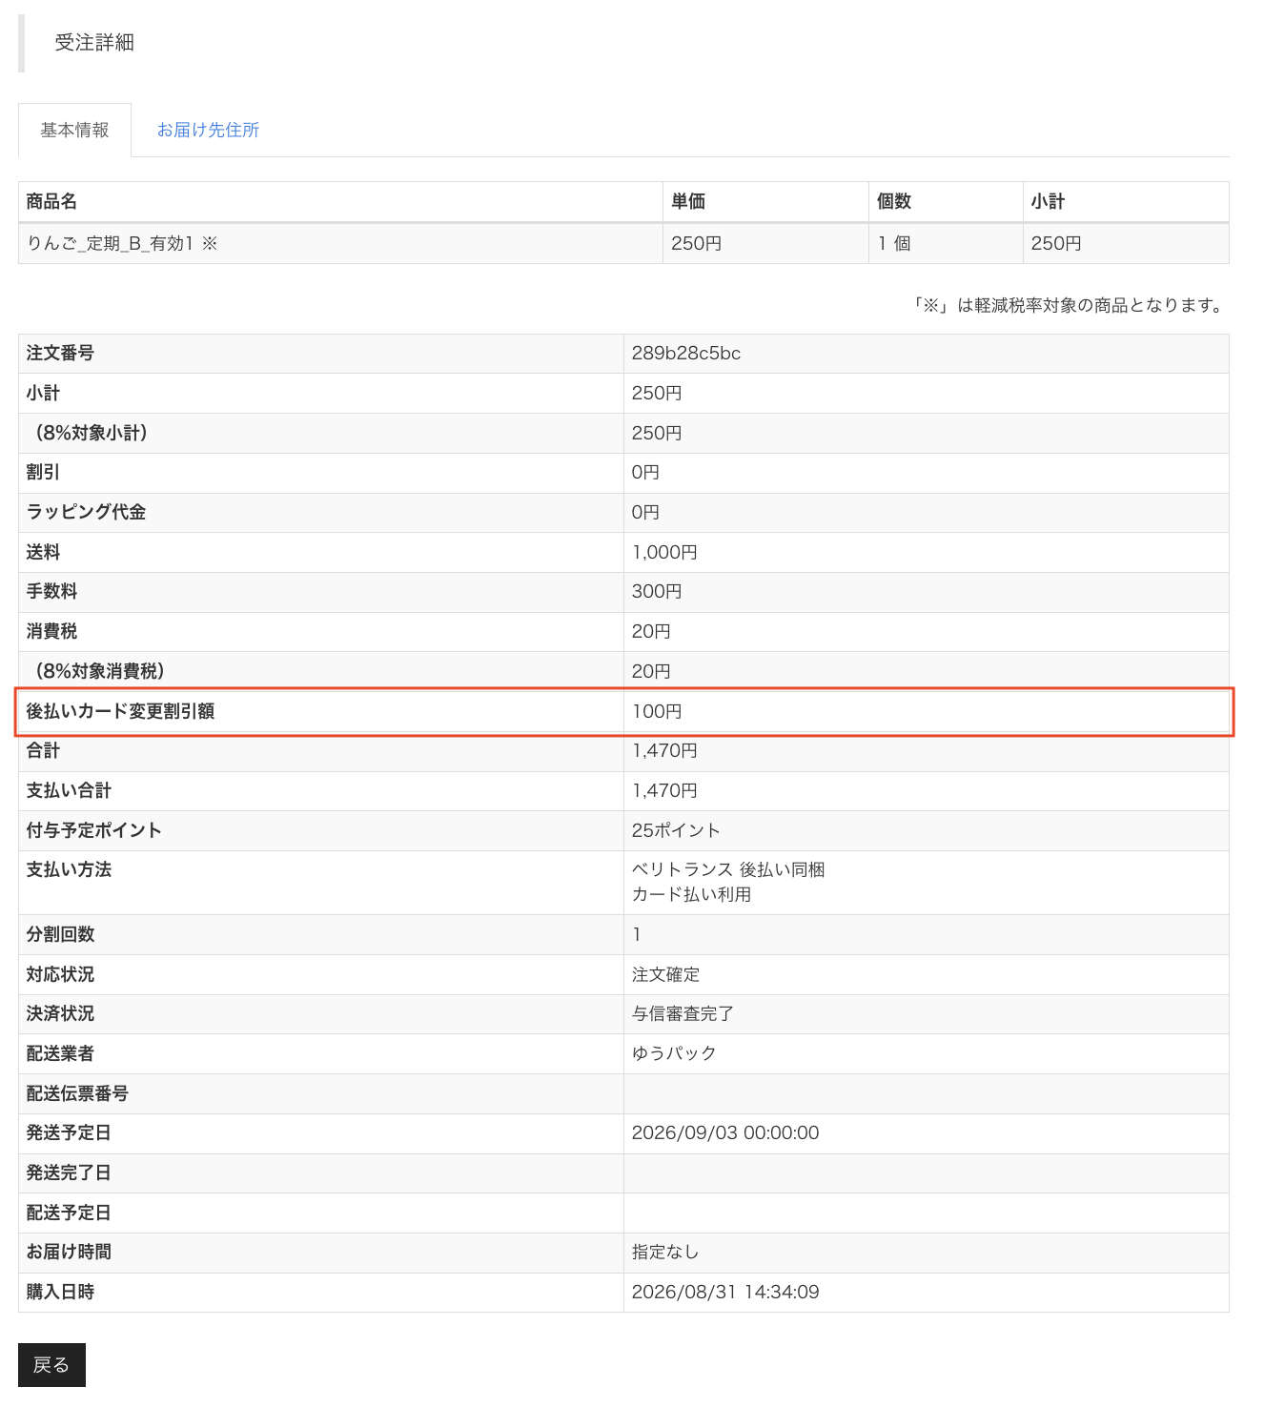Click the 割引 row label

(x=43, y=473)
